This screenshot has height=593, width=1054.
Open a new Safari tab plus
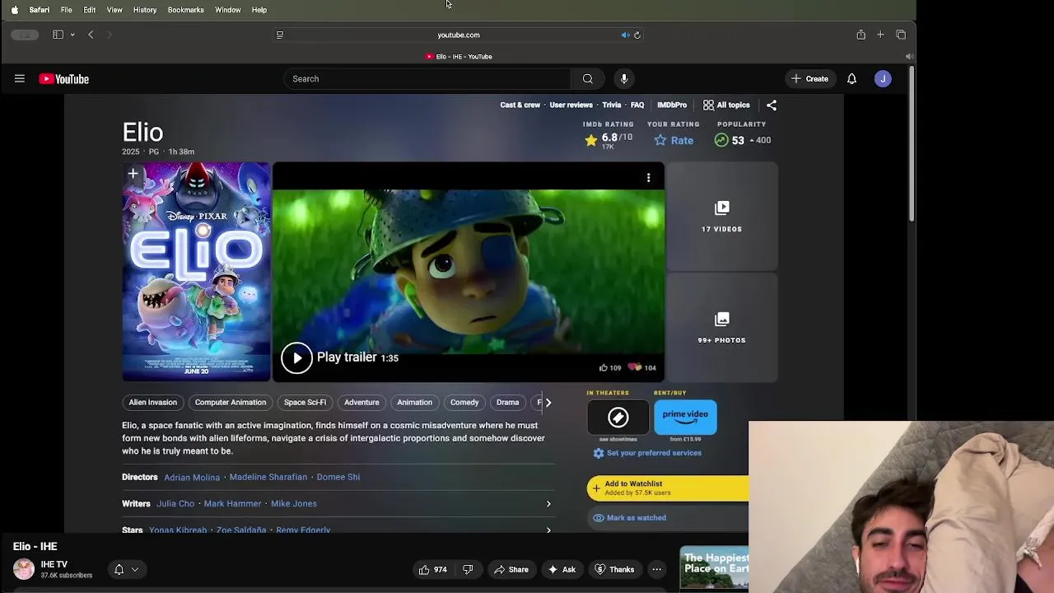coord(880,35)
